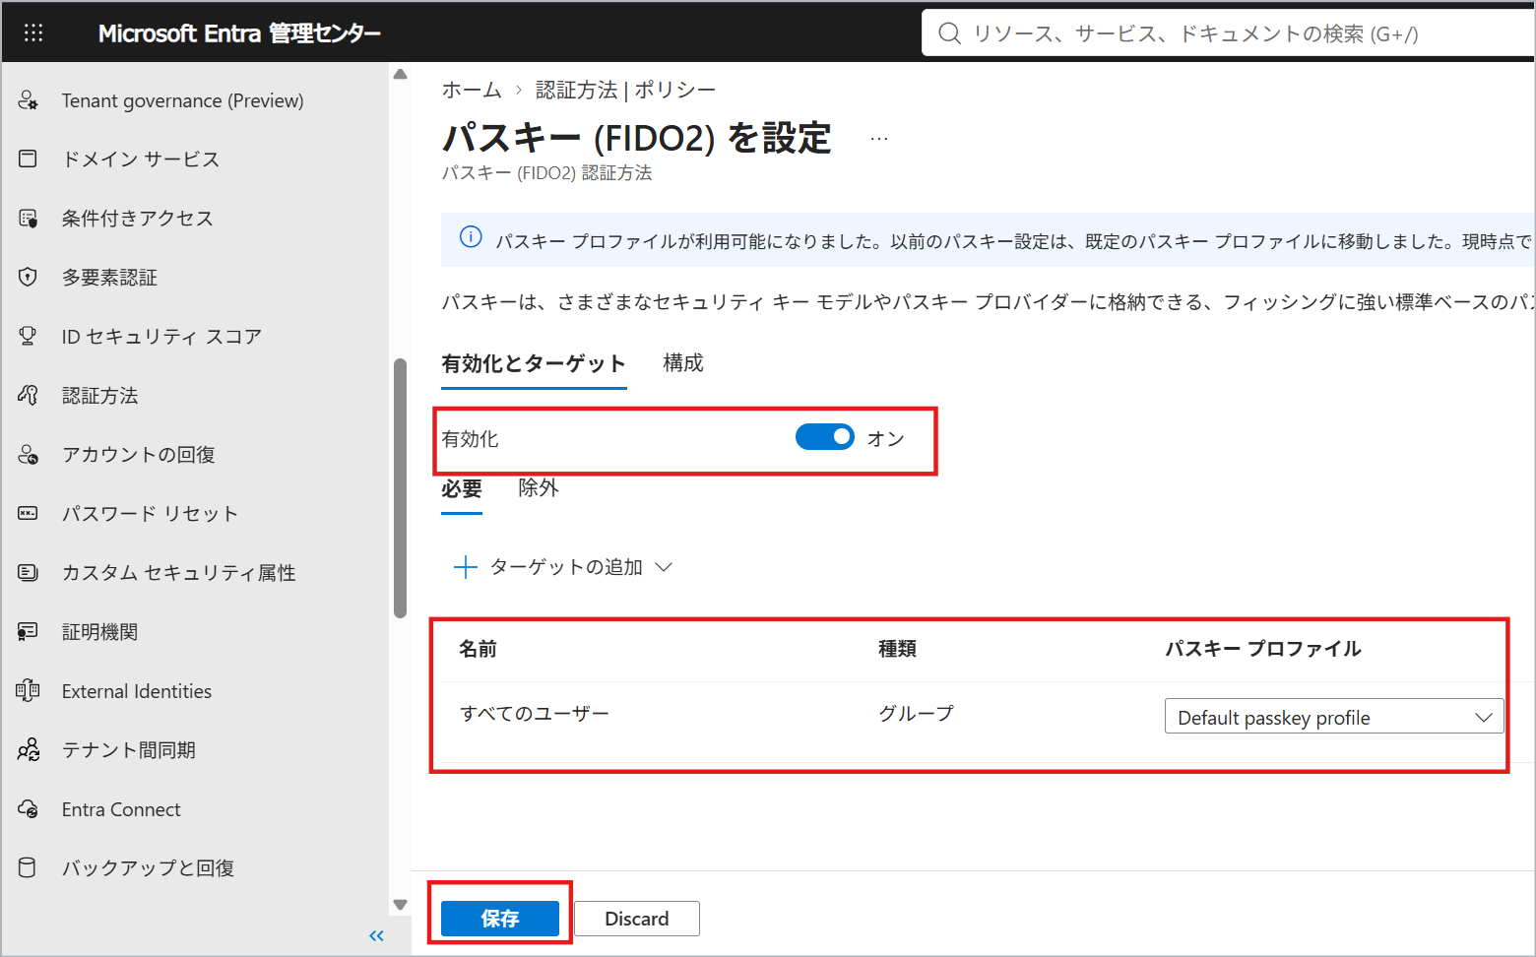Go to ホーム breadcrumb link
This screenshot has height=957, width=1536.
point(472,90)
